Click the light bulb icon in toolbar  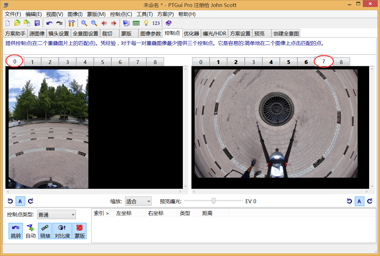point(146,23)
